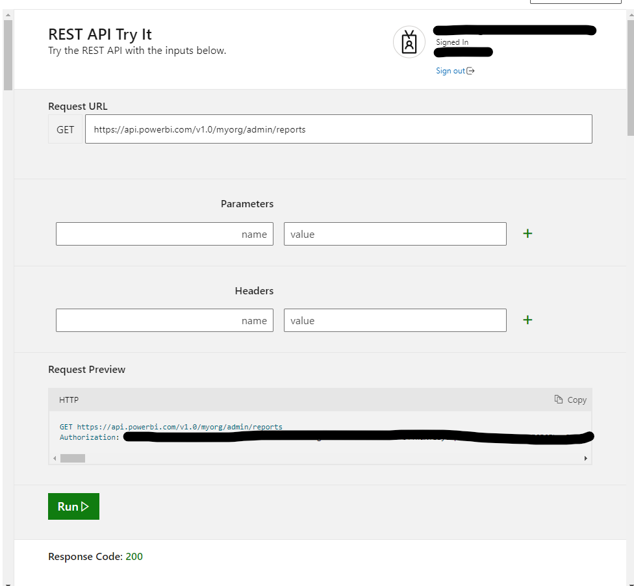This screenshot has width=634, height=586.
Task: Click the Run button
Action: pos(73,506)
